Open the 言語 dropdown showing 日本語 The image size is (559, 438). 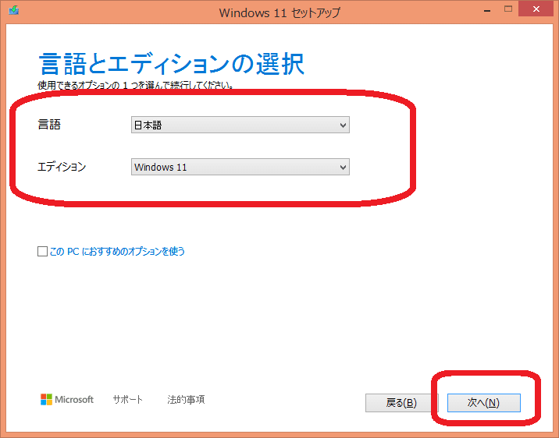point(240,125)
